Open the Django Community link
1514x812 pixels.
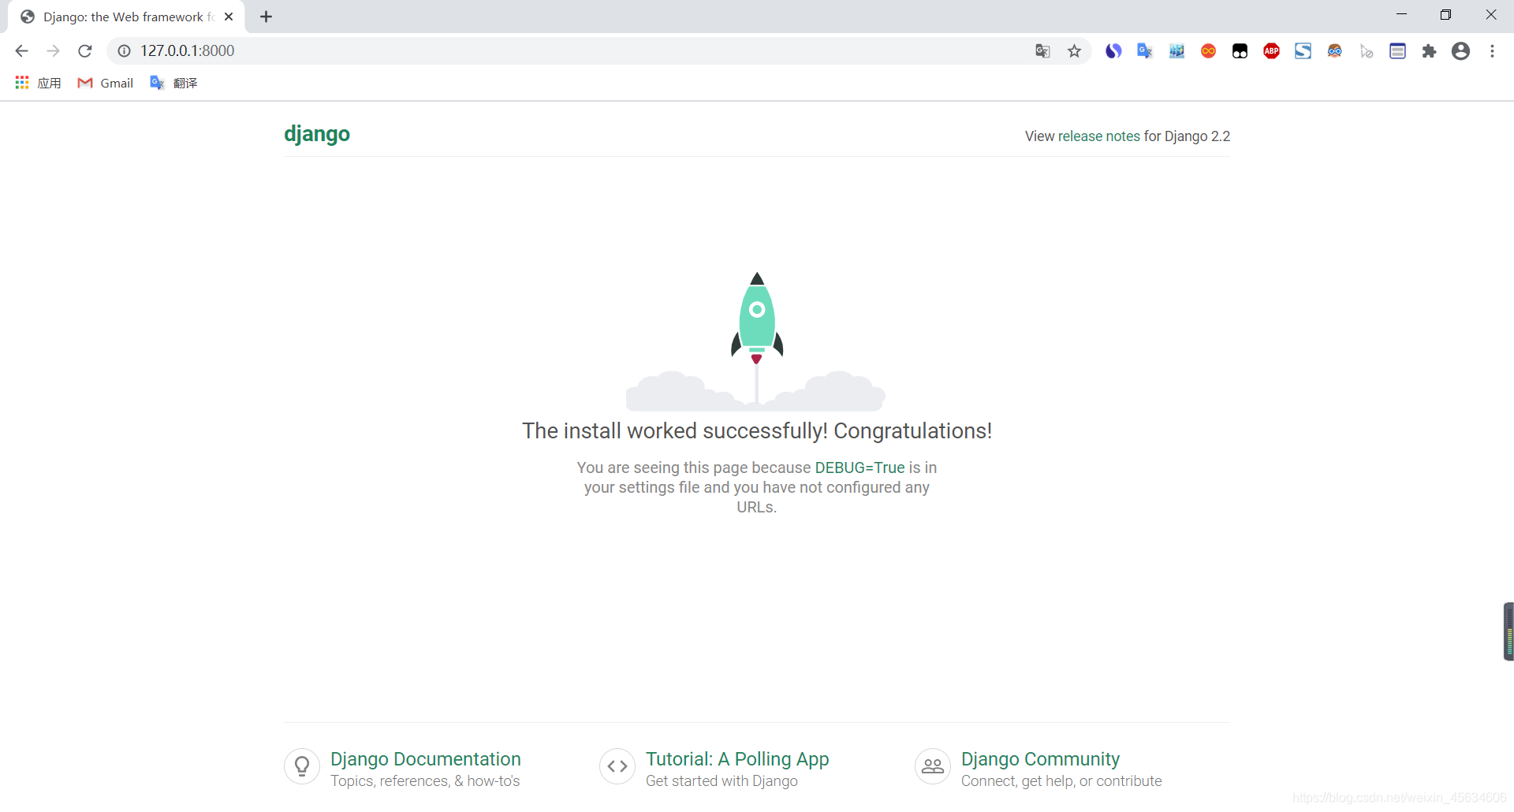[1040, 759]
